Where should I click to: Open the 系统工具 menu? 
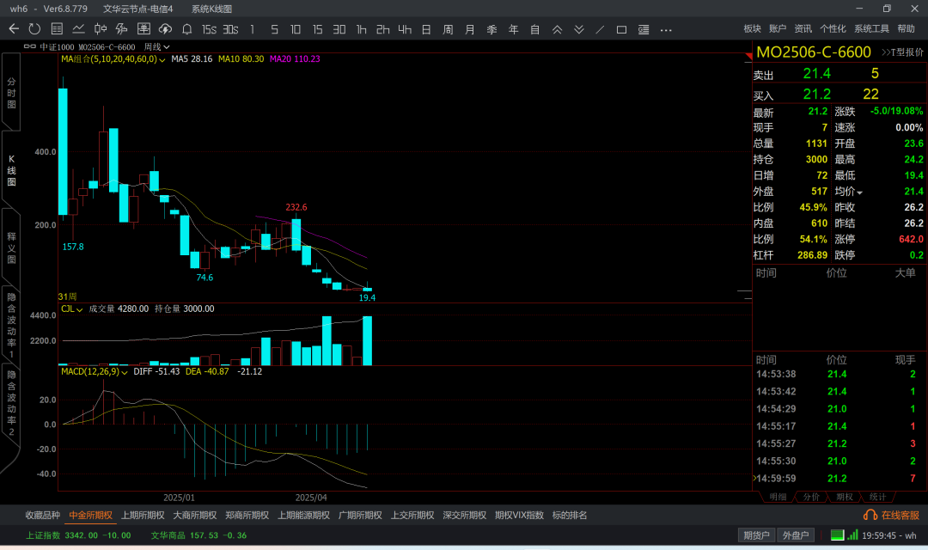(x=871, y=29)
